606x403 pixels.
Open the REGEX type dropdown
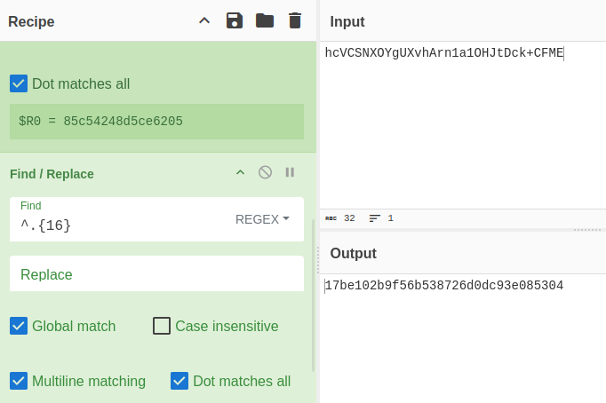click(262, 219)
